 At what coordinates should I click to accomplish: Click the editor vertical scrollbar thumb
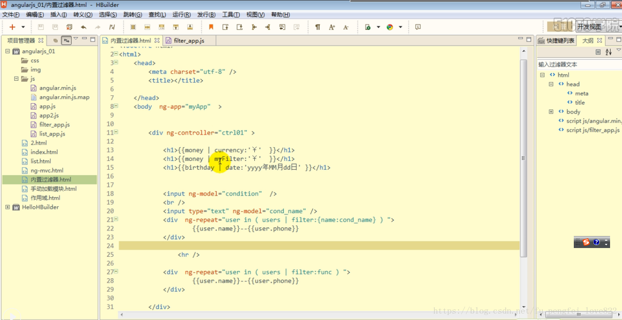tap(523, 158)
